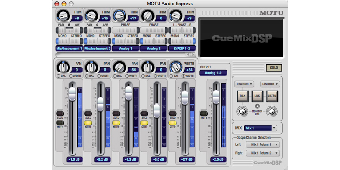Click the talk monitor dim knob under TALK
This screenshot has width=340, height=170.
tap(242, 111)
